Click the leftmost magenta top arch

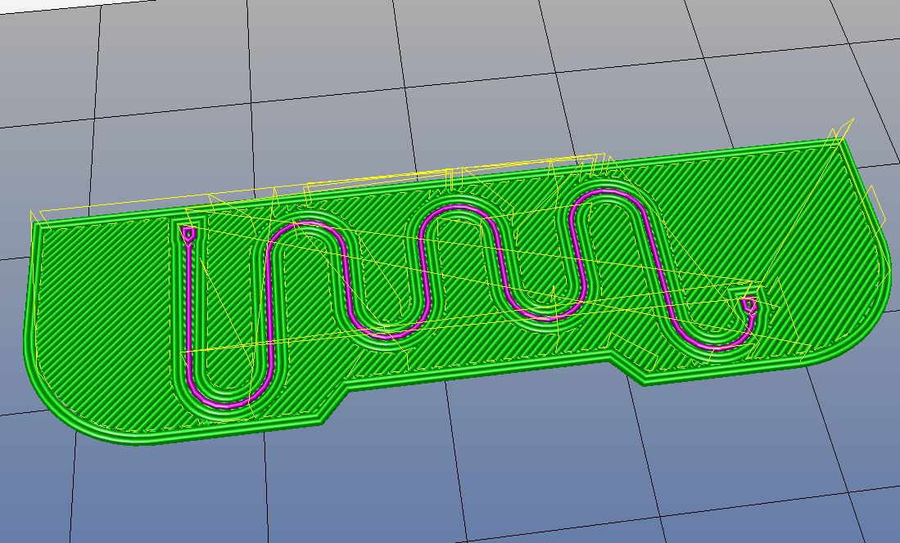(305, 224)
